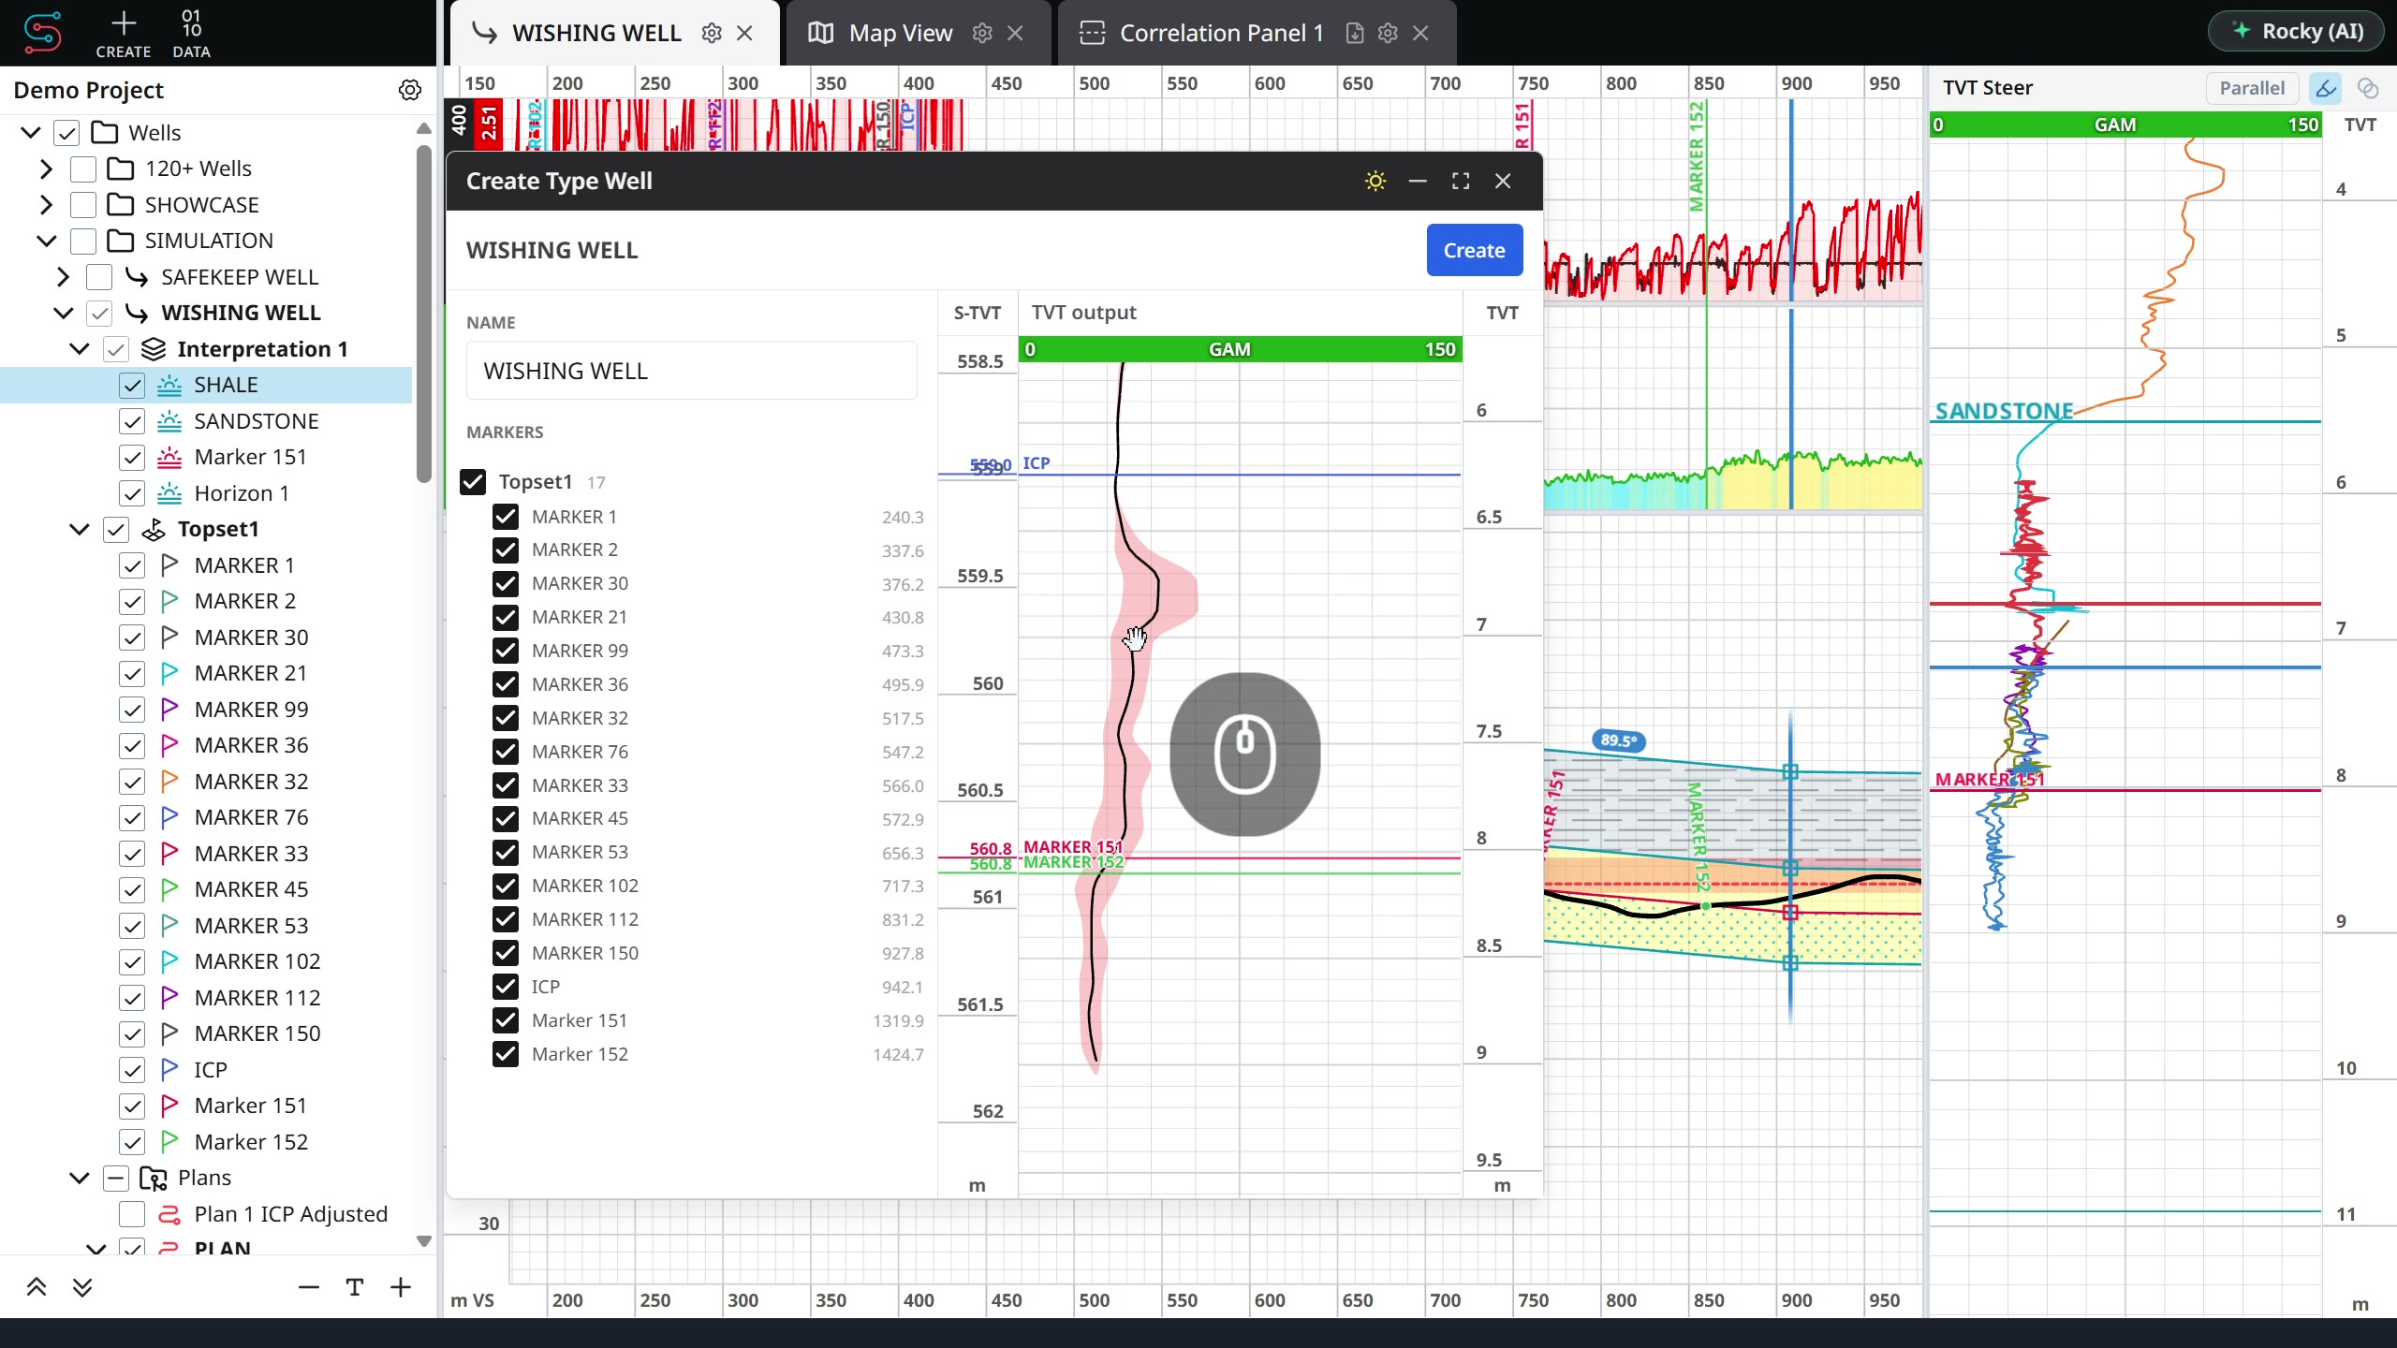Click the Interpretation 1 layers icon
This screenshot has width=2397, height=1348.
[154, 349]
